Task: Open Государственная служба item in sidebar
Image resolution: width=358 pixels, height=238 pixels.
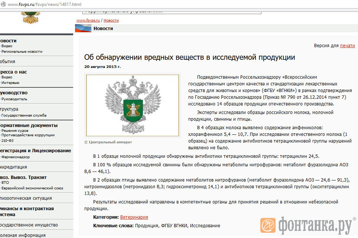Action: pos(24,115)
